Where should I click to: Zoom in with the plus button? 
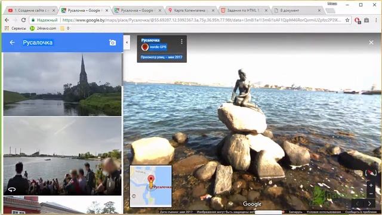click(371, 186)
